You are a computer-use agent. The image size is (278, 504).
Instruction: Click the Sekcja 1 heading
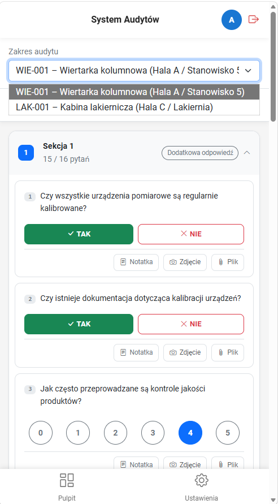(x=58, y=146)
